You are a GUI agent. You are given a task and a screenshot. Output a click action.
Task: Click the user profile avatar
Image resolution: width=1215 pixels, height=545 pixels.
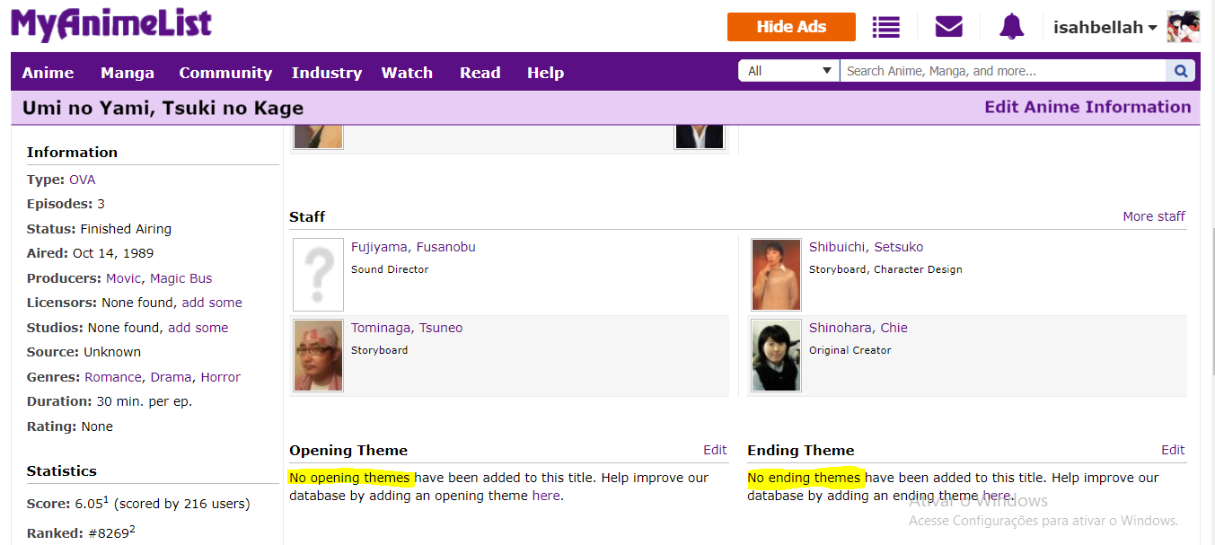[x=1183, y=27]
